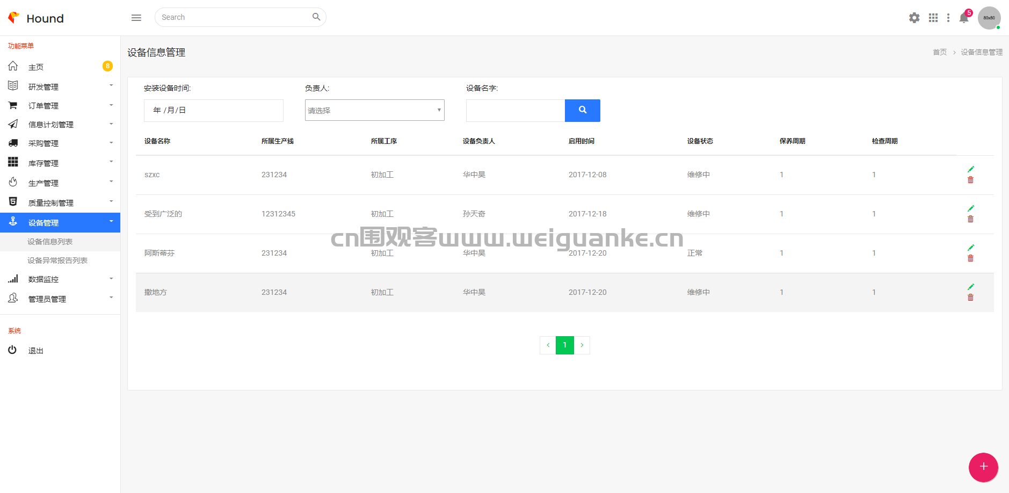Expand the 生产管理 menu arrow
Screen dimensions: 1009x493
pyautogui.click(x=111, y=181)
